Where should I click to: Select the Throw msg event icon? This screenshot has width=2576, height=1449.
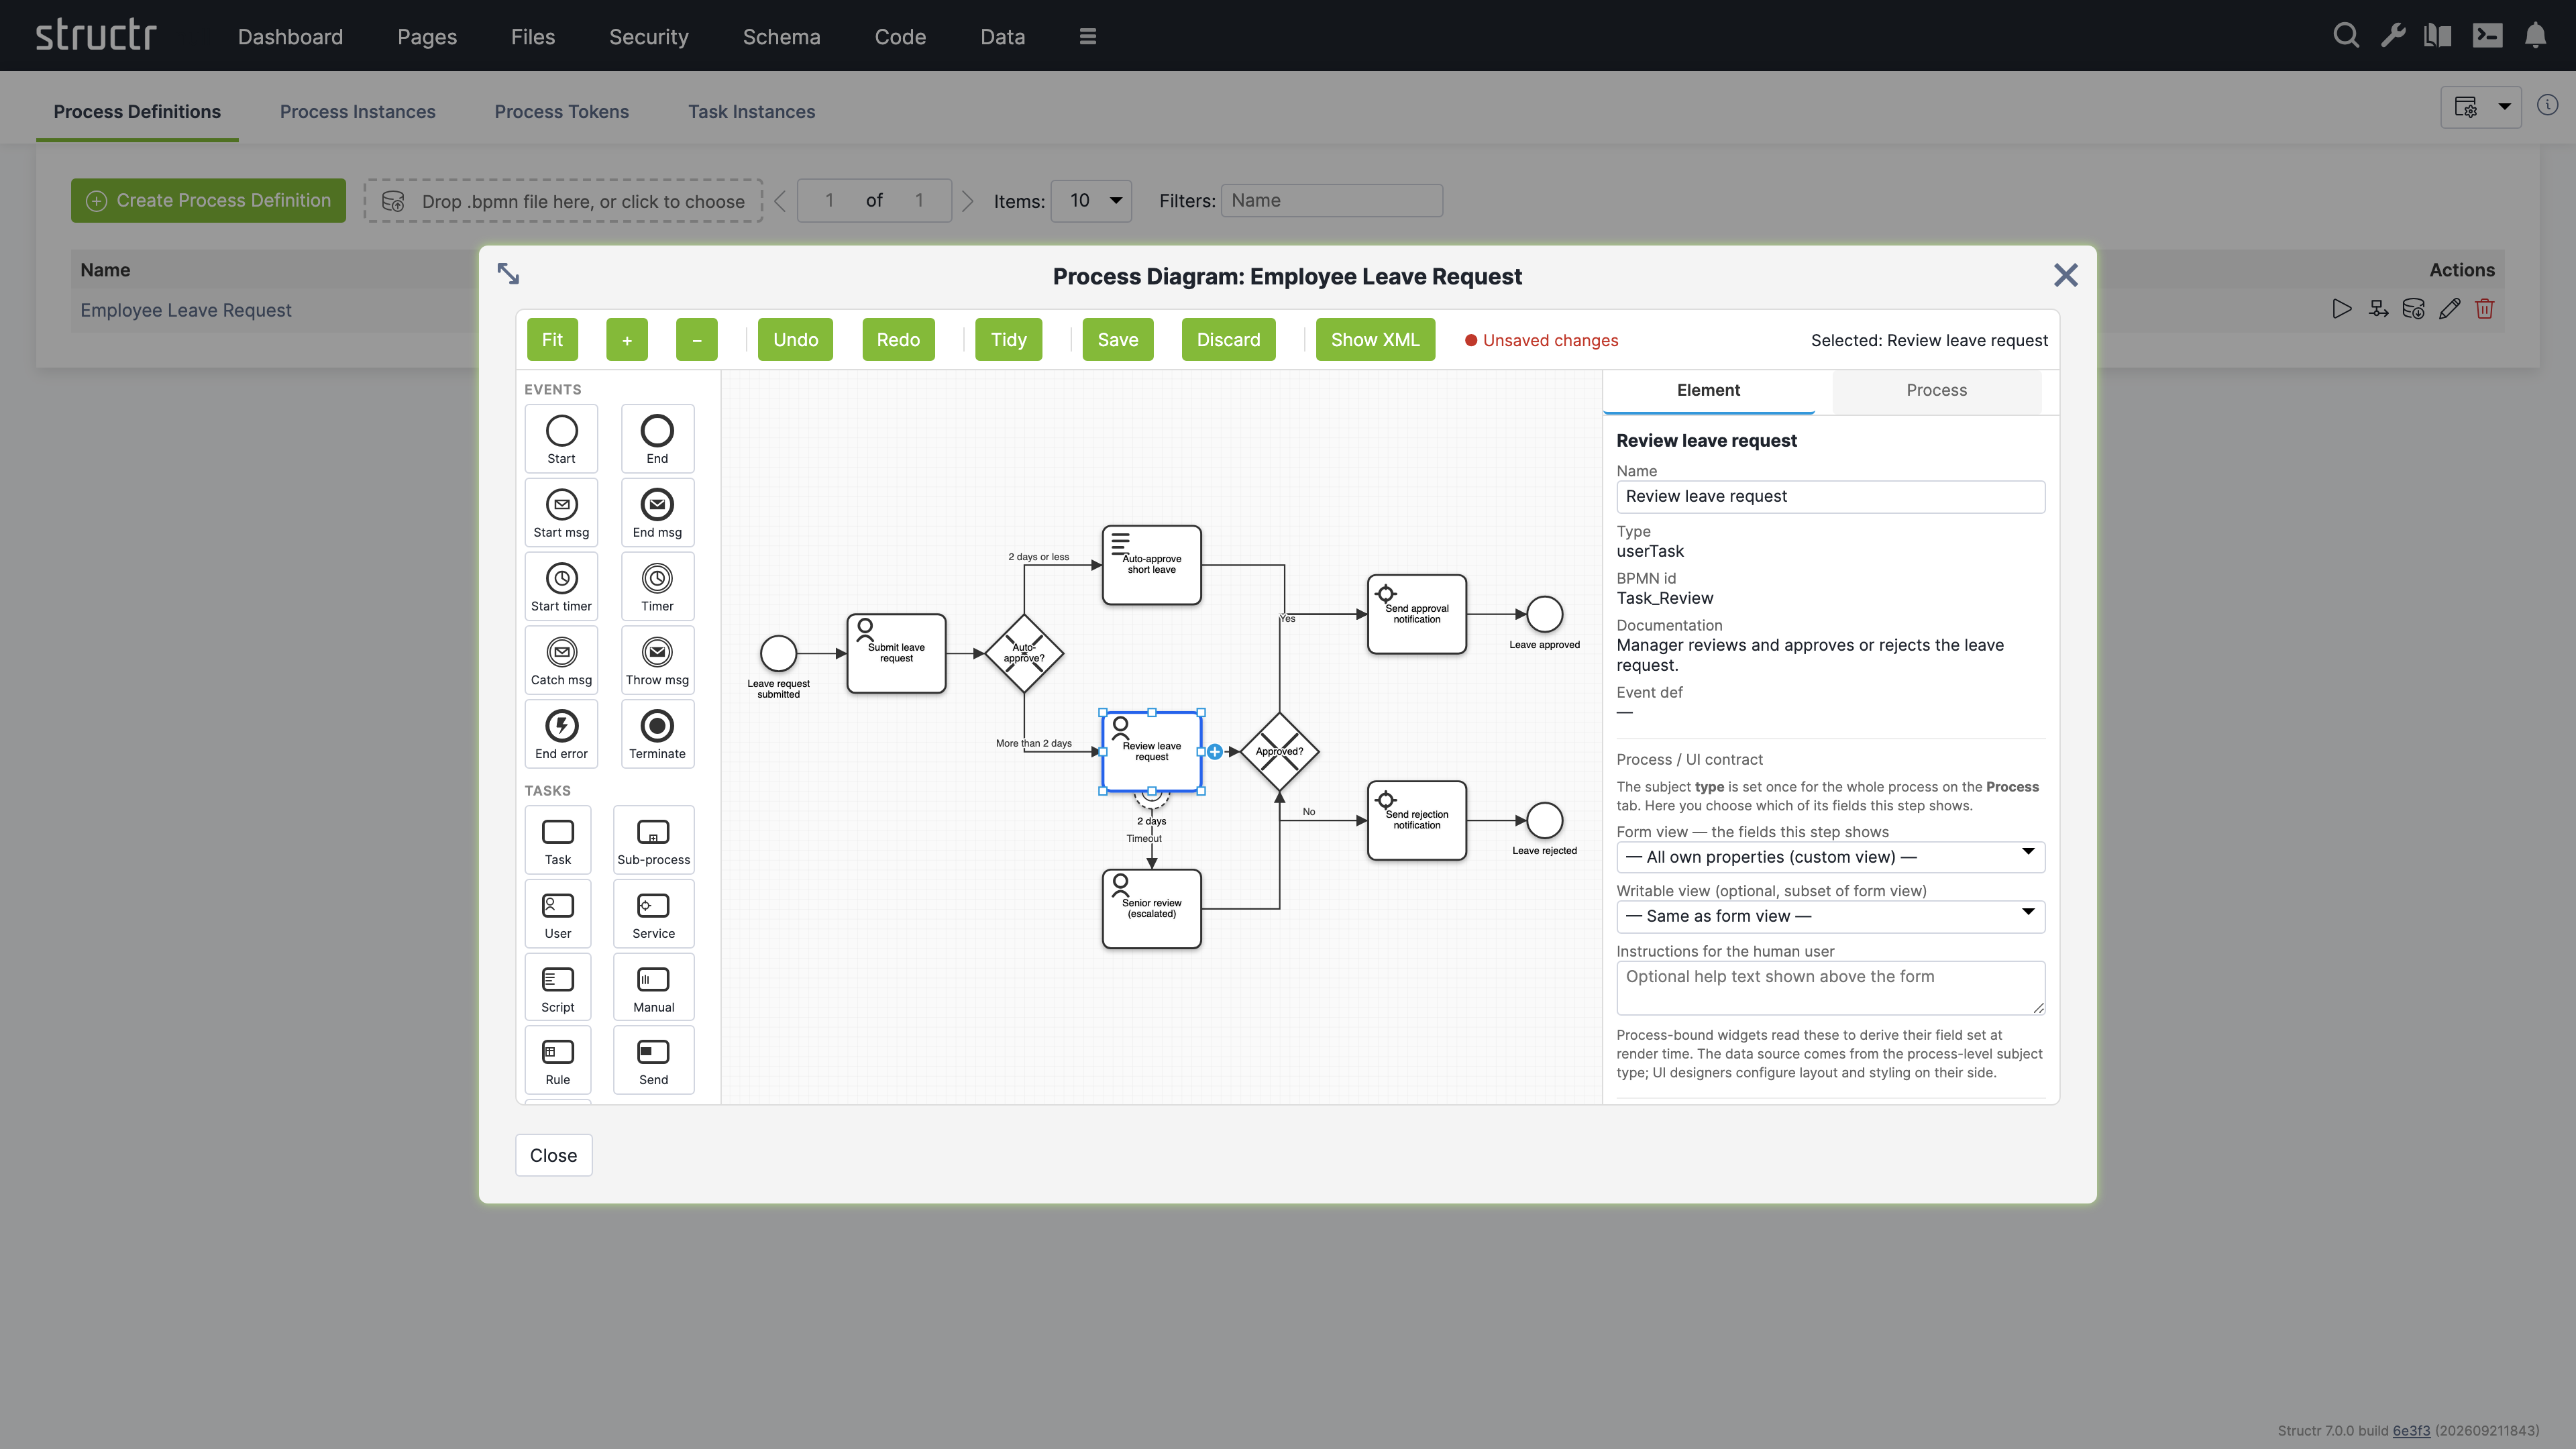[657, 661]
